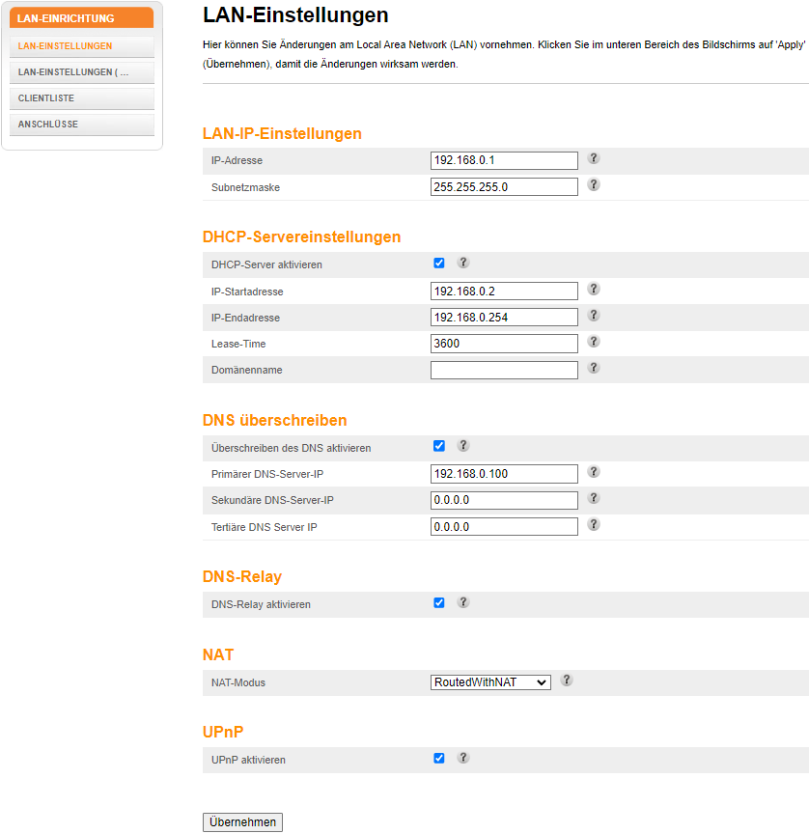Viewport: 809px width, 834px height.
Task: Go to Anschlüsse in sidebar
Action: (x=82, y=125)
